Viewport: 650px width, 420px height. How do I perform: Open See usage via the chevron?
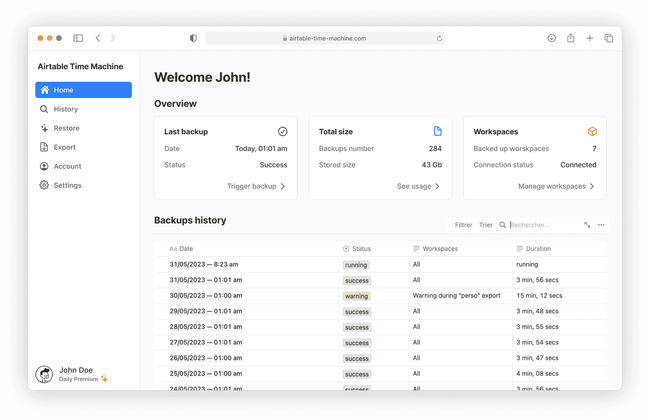pyautogui.click(x=437, y=186)
